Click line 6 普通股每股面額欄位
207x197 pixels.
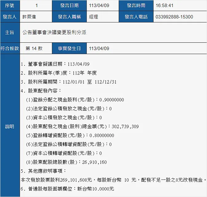point(67,189)
